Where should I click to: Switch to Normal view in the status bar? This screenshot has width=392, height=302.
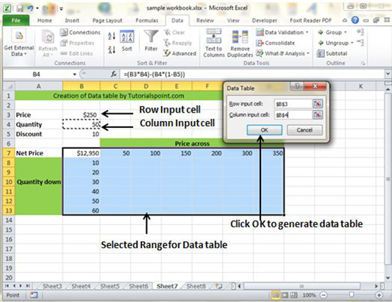point(275,295)
